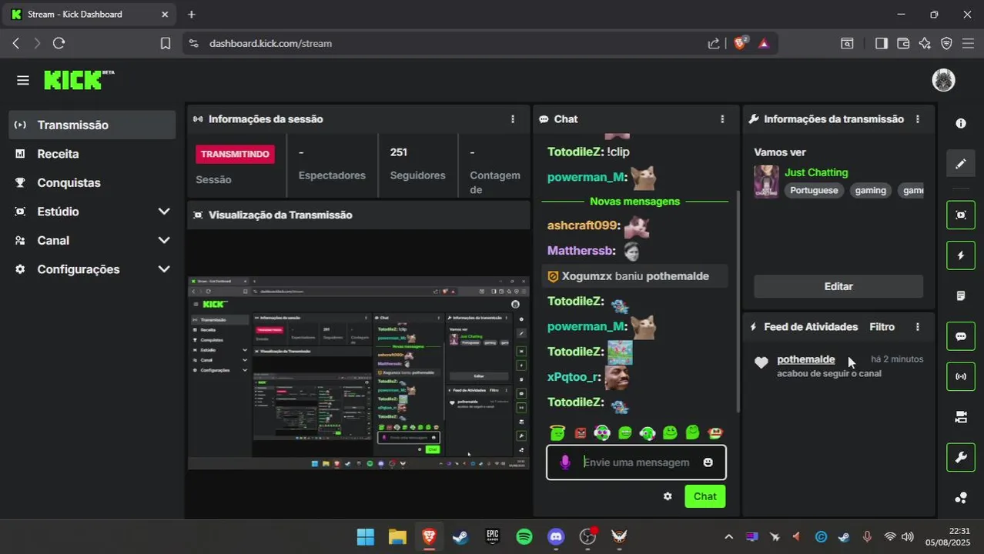Click the purple microphone icon in chat input
The image size is (984, 554).
[565, 462]
